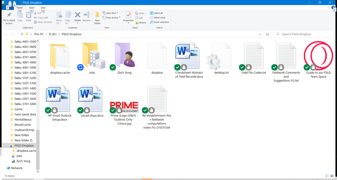Click the History icon in Open group
The width and height of the screenshot is (337, 180).
(141, 23)
